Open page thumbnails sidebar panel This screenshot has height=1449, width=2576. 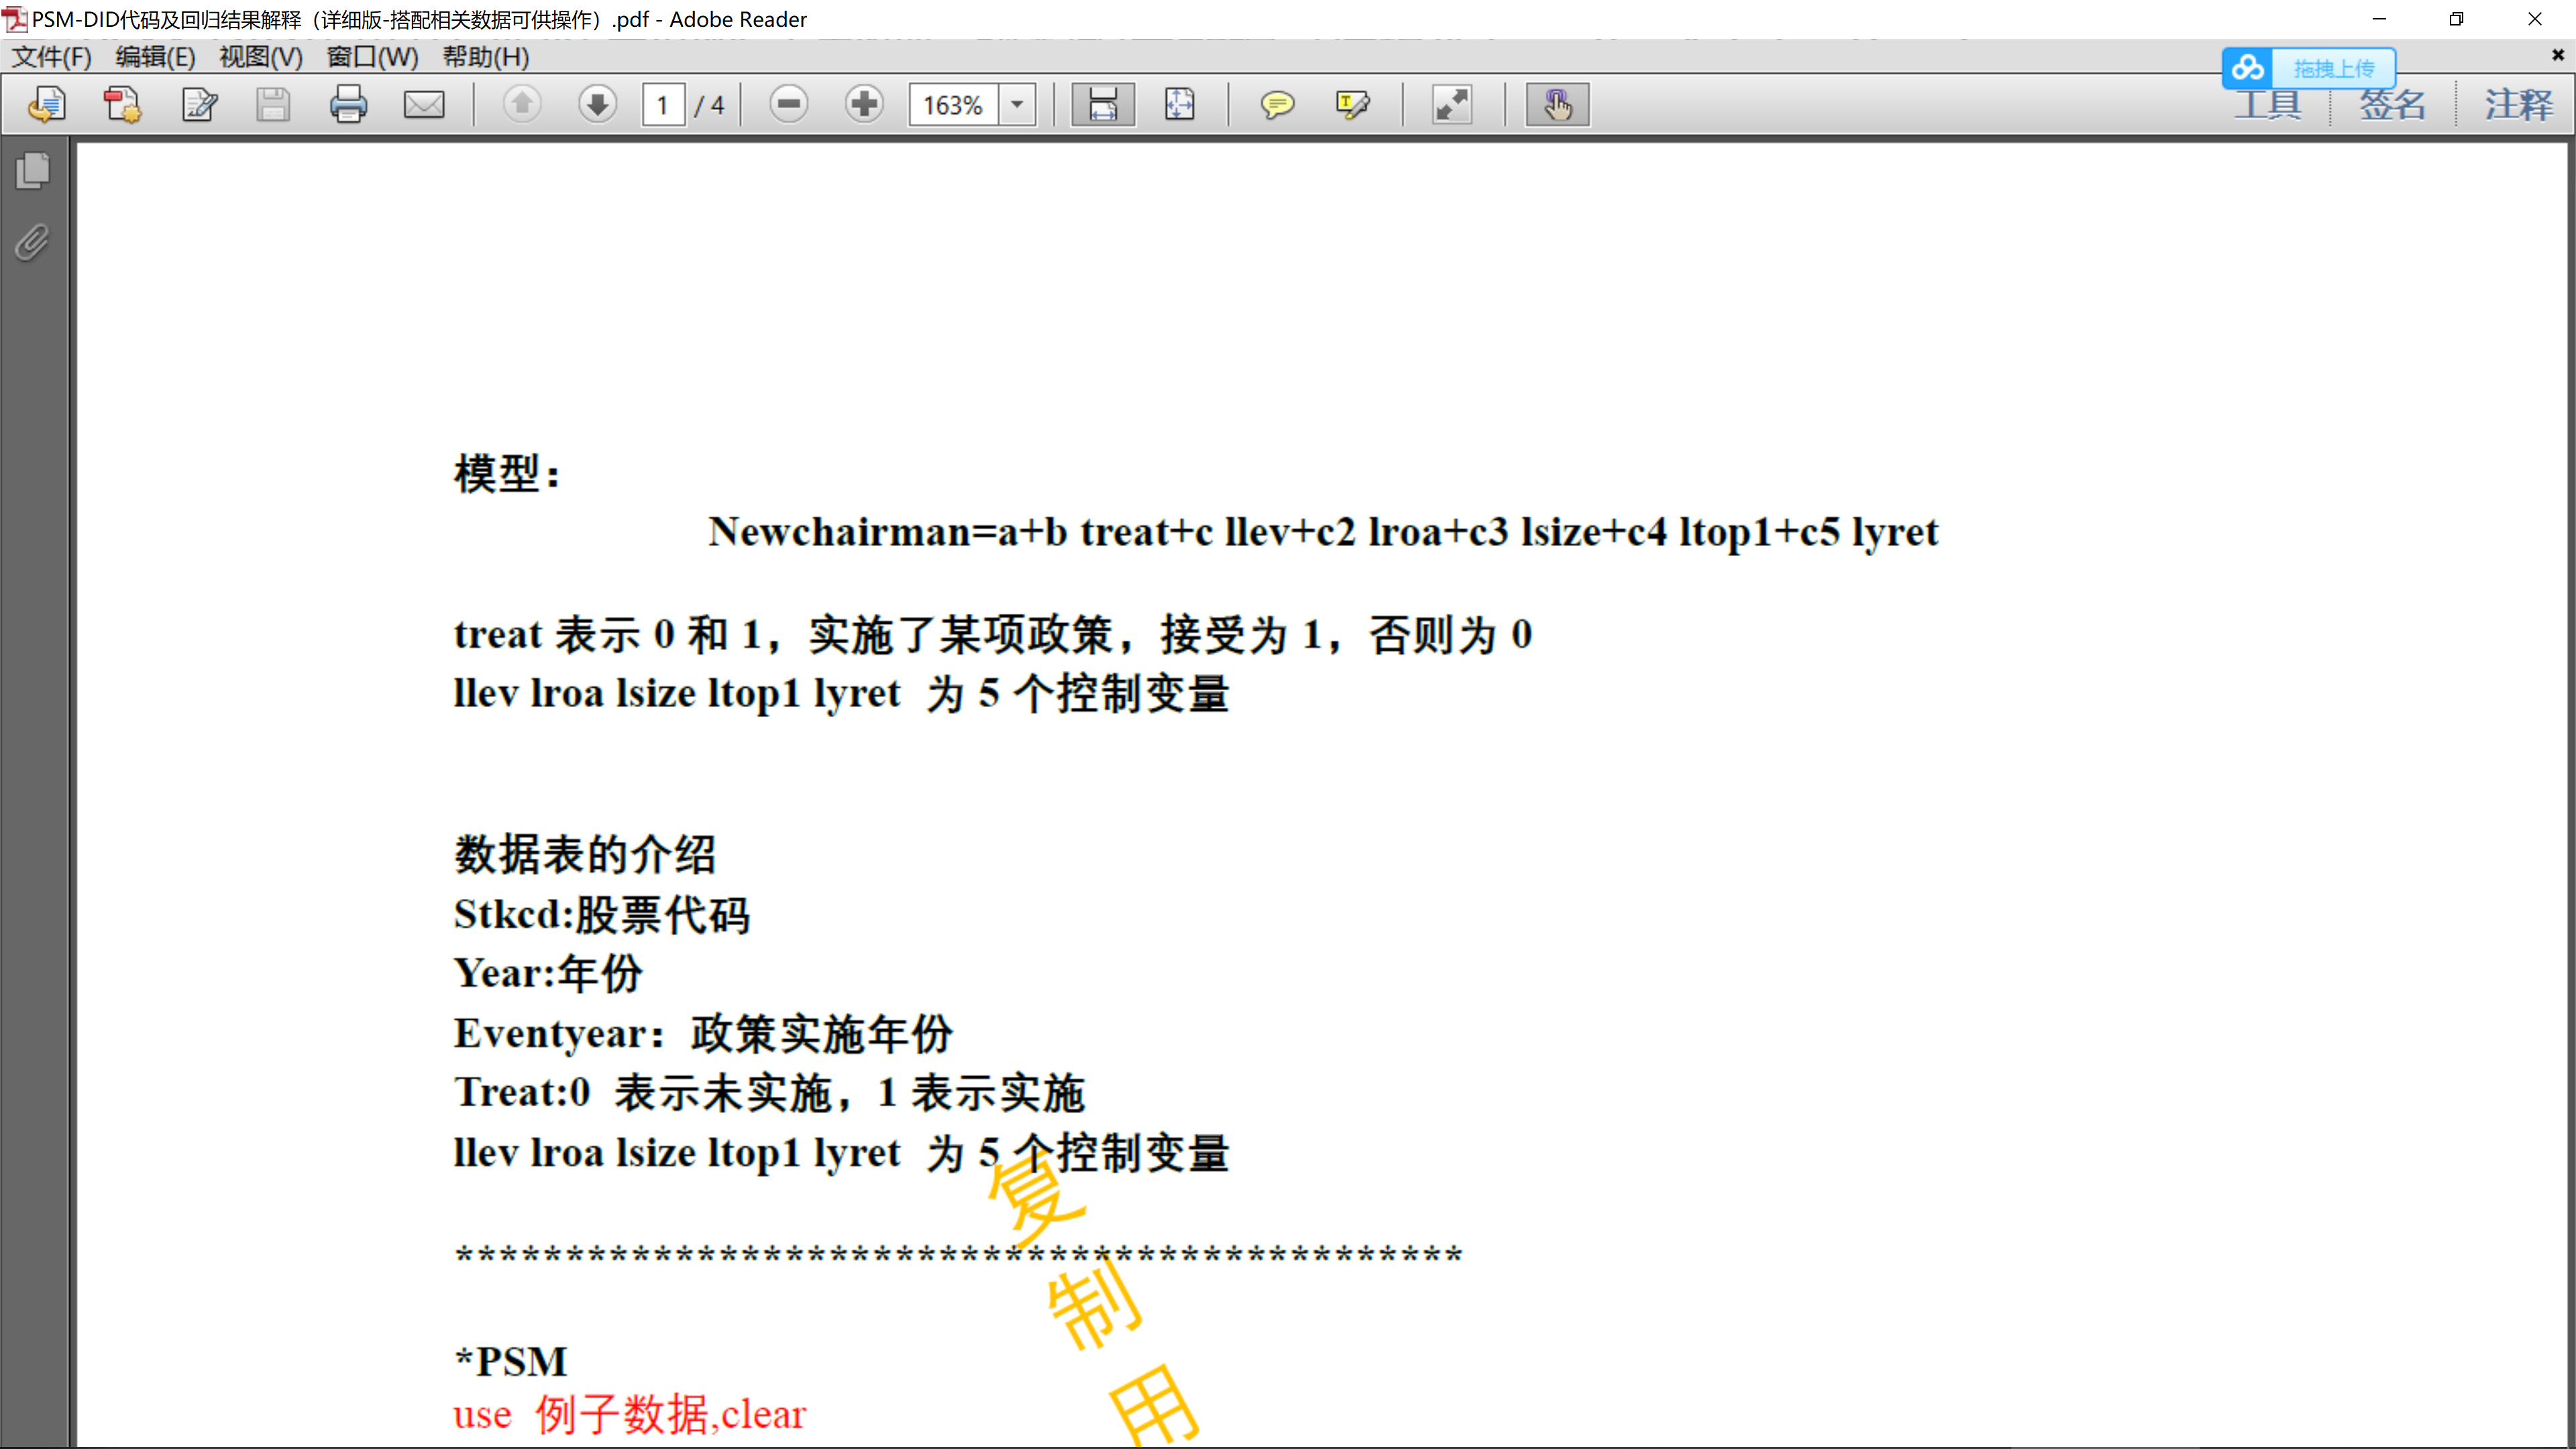[33, 171]
